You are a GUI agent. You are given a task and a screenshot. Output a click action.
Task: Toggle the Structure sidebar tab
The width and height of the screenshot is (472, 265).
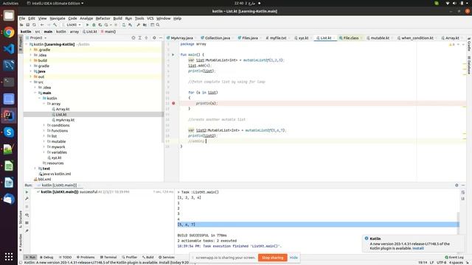pyautogui.click(x=21, y=219)
